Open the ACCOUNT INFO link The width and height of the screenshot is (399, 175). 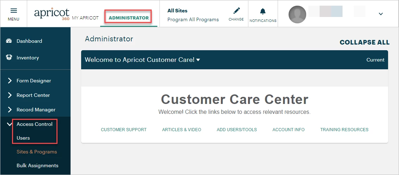tap(289, 130)
